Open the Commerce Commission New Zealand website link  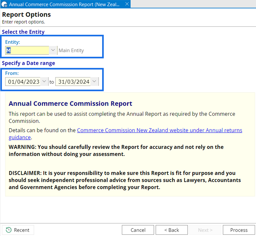pos(160,130)
